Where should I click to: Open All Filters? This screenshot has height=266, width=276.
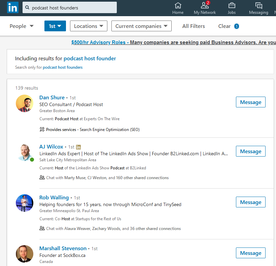click(x=194, y=26)
